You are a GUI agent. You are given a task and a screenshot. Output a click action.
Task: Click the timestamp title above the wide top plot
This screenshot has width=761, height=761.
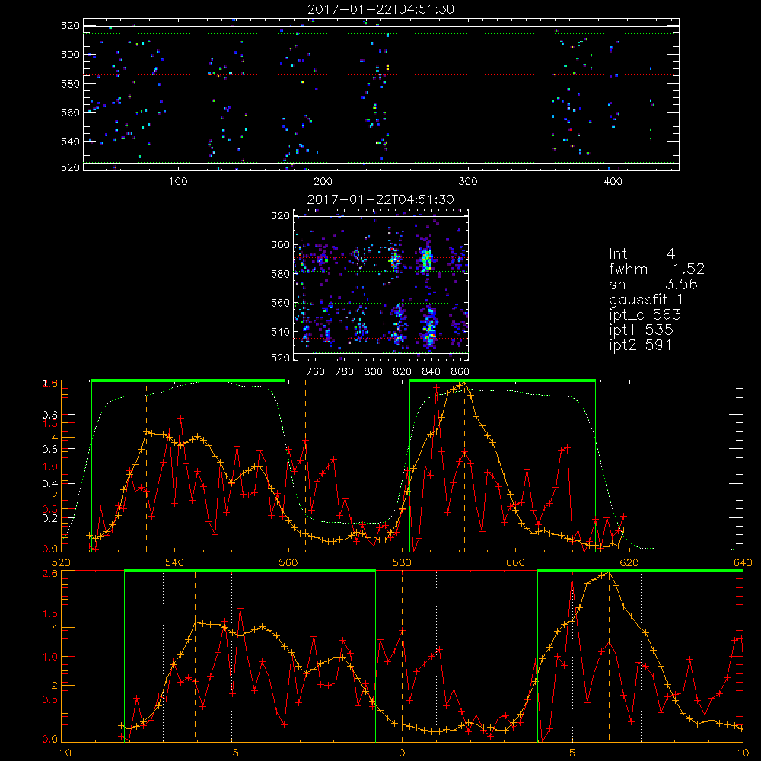[x=380, y=8]
